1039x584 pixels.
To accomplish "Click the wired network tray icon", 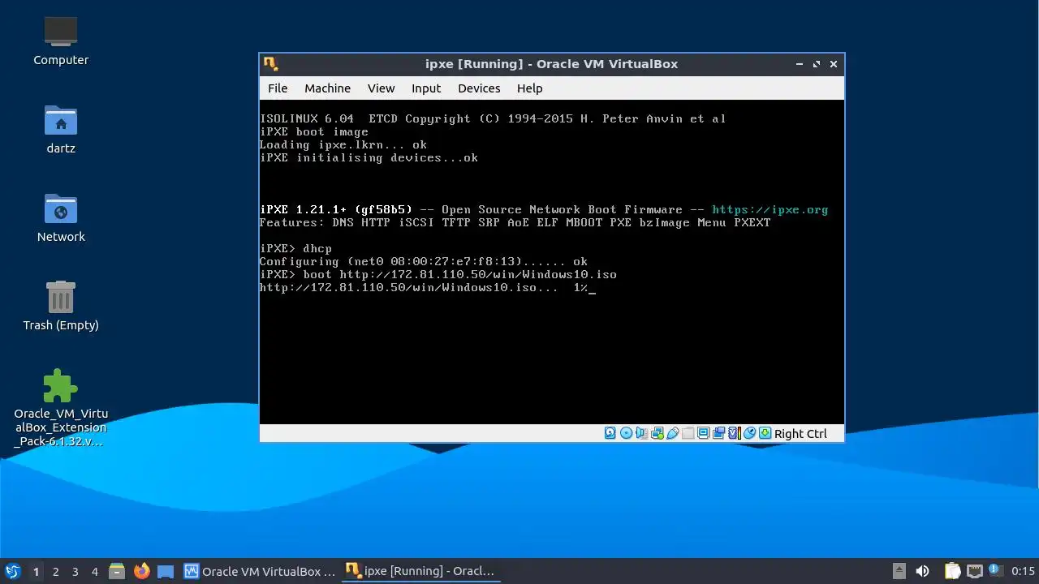I will (x=974, y=571).
